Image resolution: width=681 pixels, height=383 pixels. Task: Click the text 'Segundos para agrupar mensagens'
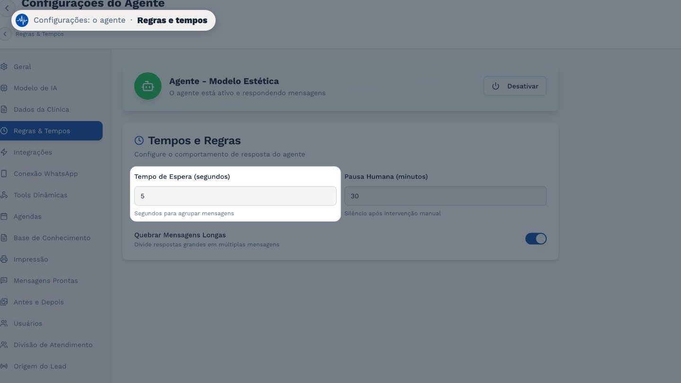(184, 213)
